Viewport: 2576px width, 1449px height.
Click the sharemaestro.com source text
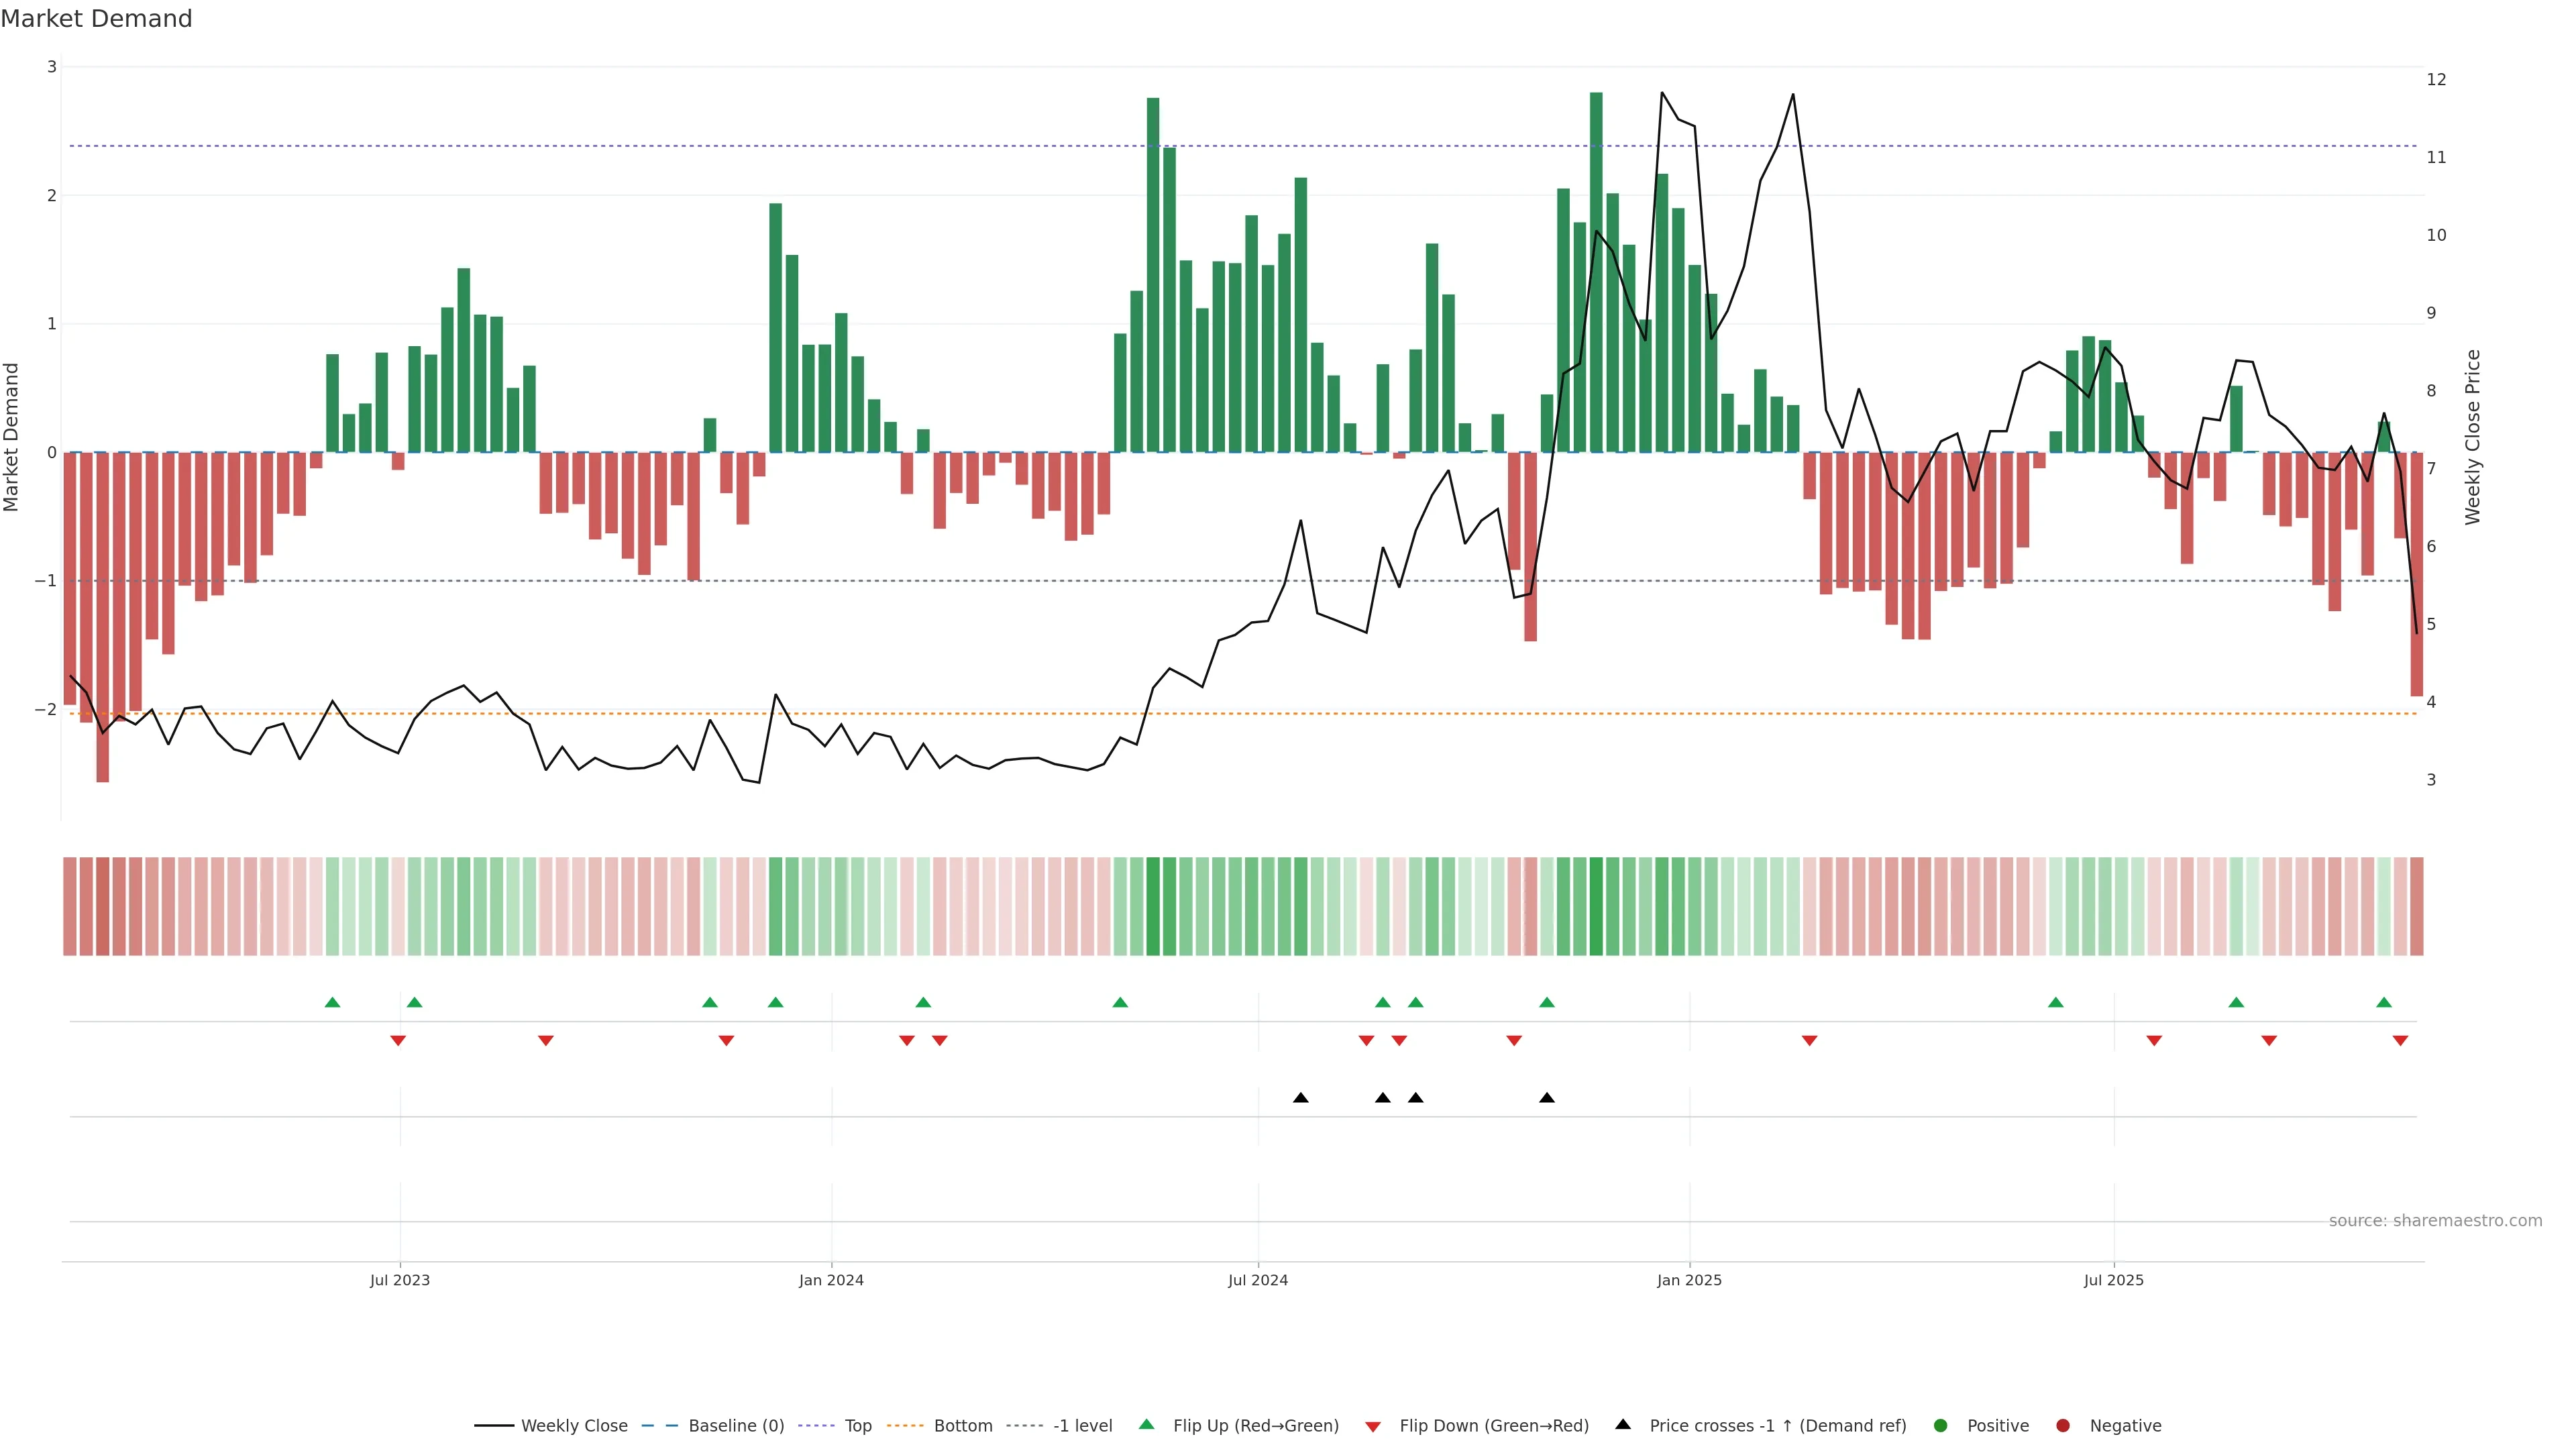coord(2435,1221)
